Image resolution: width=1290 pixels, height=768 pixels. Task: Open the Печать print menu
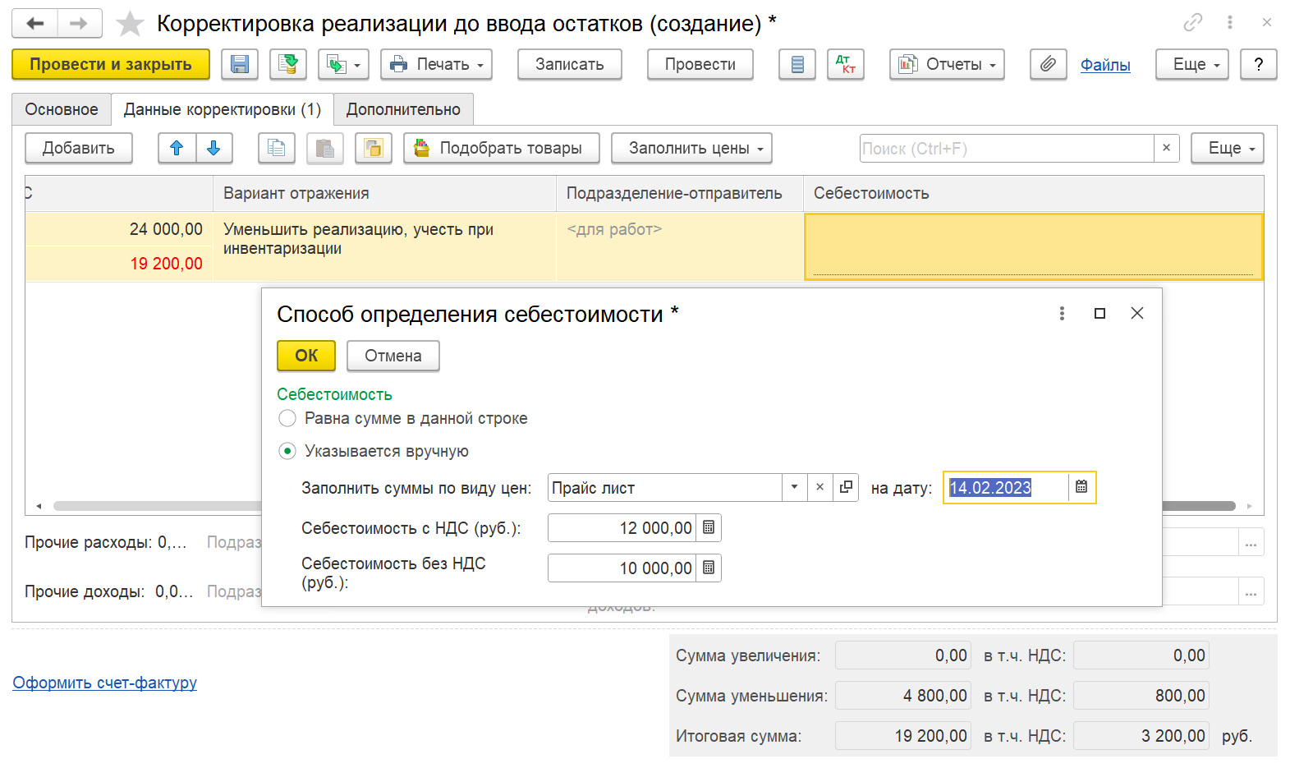coord(436,64)
